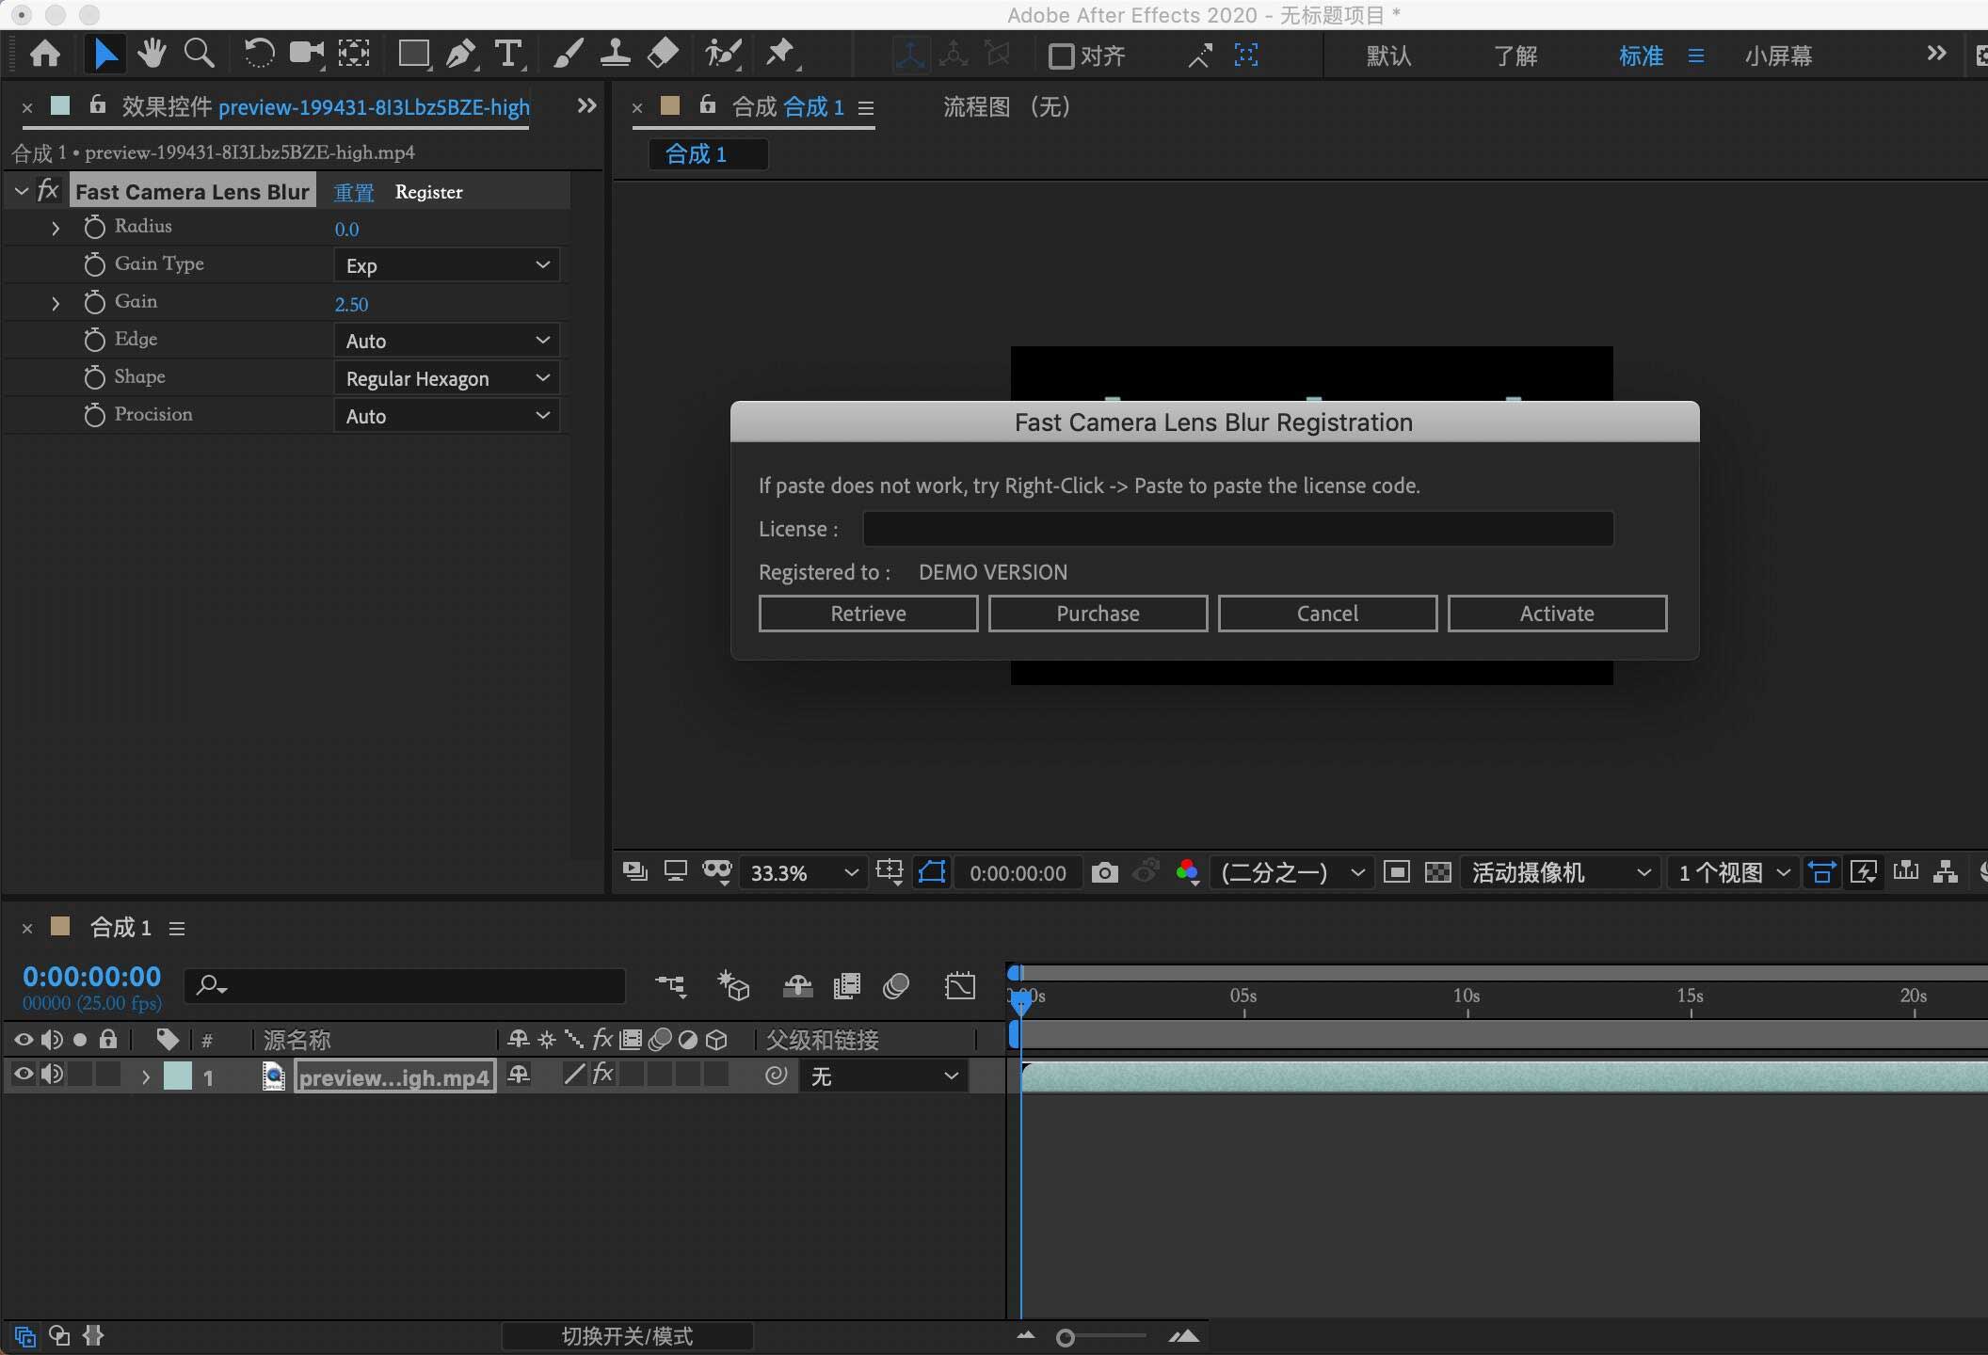Select the Rectangle shape tool

click(413, 54)
